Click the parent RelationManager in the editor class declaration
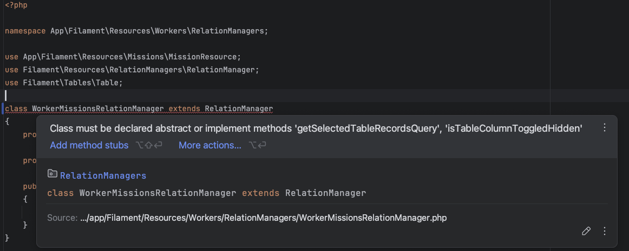The width and height of the screenshot is (629, 251). click(238, 108)
